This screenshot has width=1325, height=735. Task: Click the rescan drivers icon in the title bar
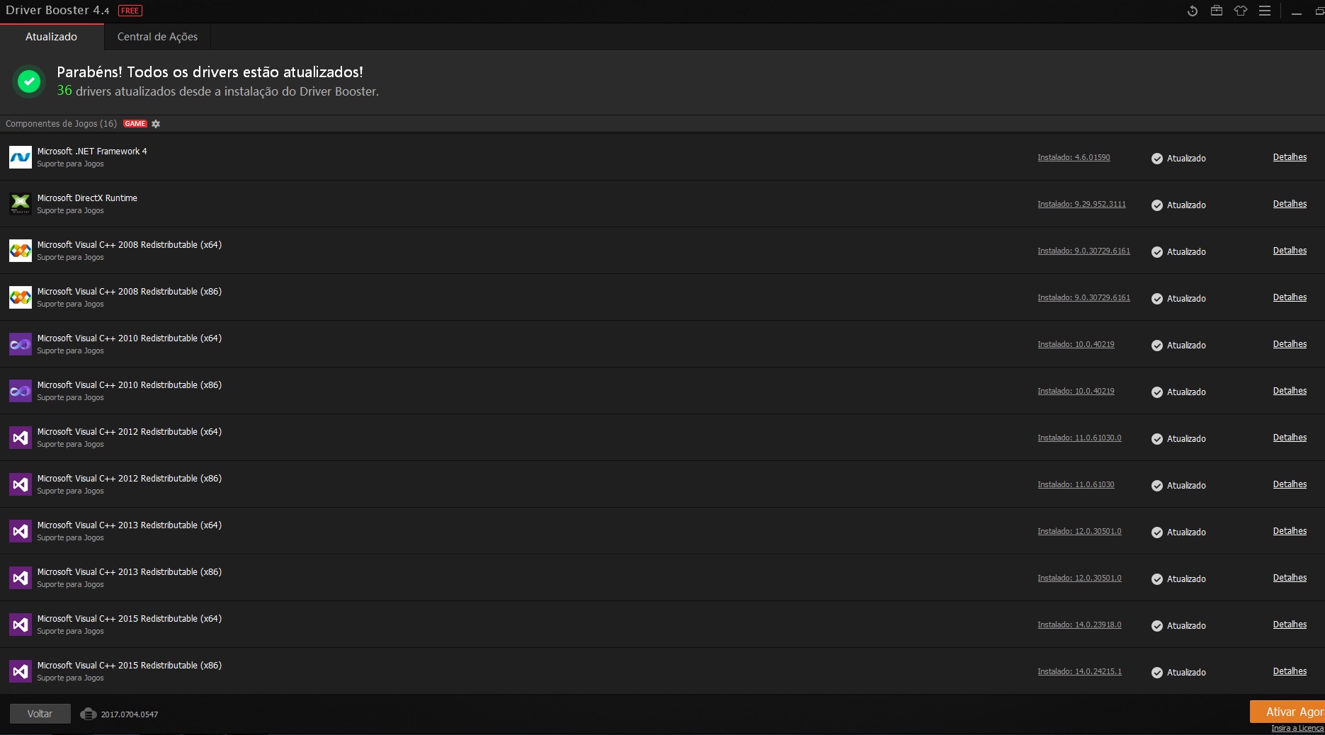click(1193, 11)
